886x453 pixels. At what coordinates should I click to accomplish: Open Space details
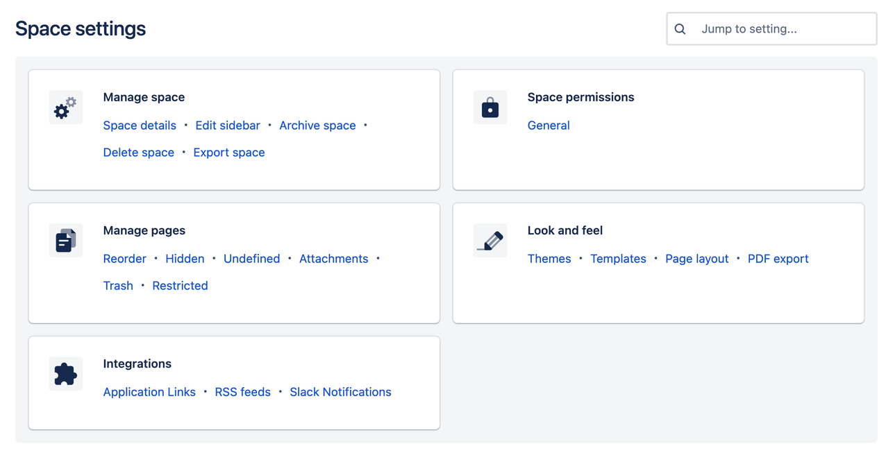click(x=140, y=125)
